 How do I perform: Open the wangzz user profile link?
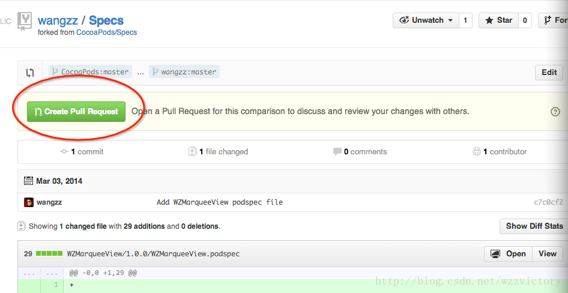coord(58,20)
